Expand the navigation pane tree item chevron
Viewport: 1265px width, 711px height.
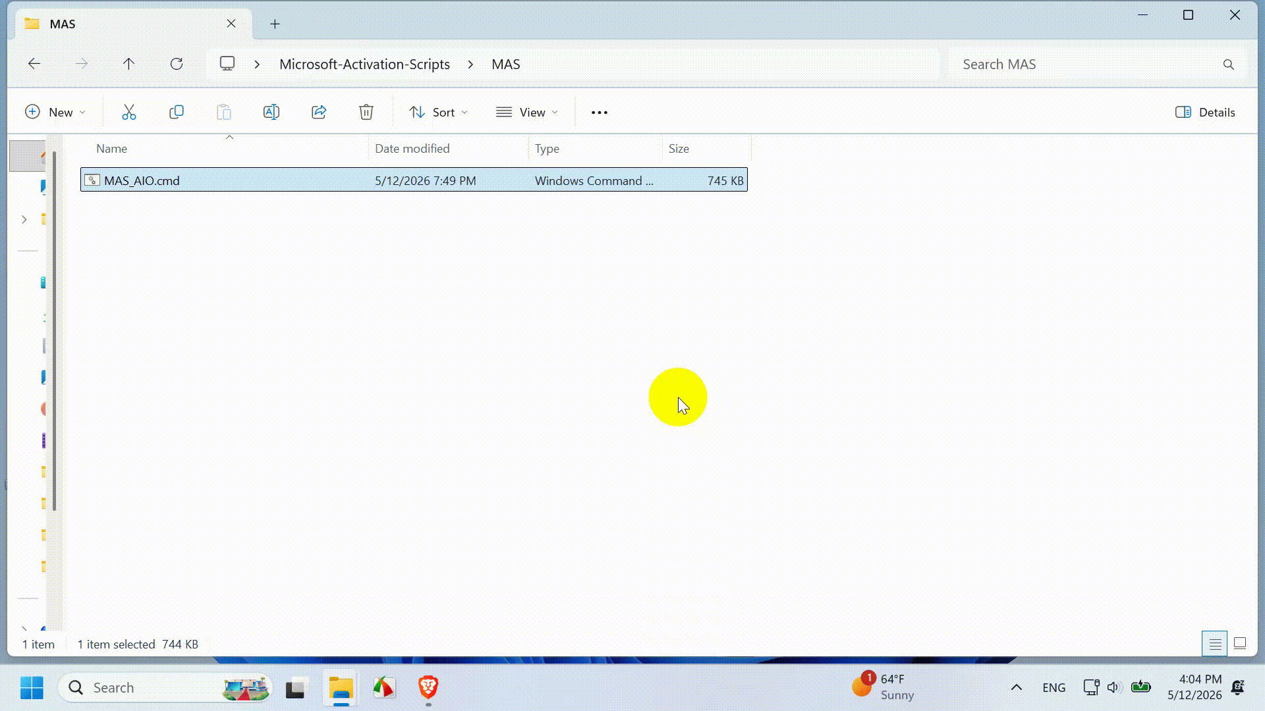click(x=24, y=219)
